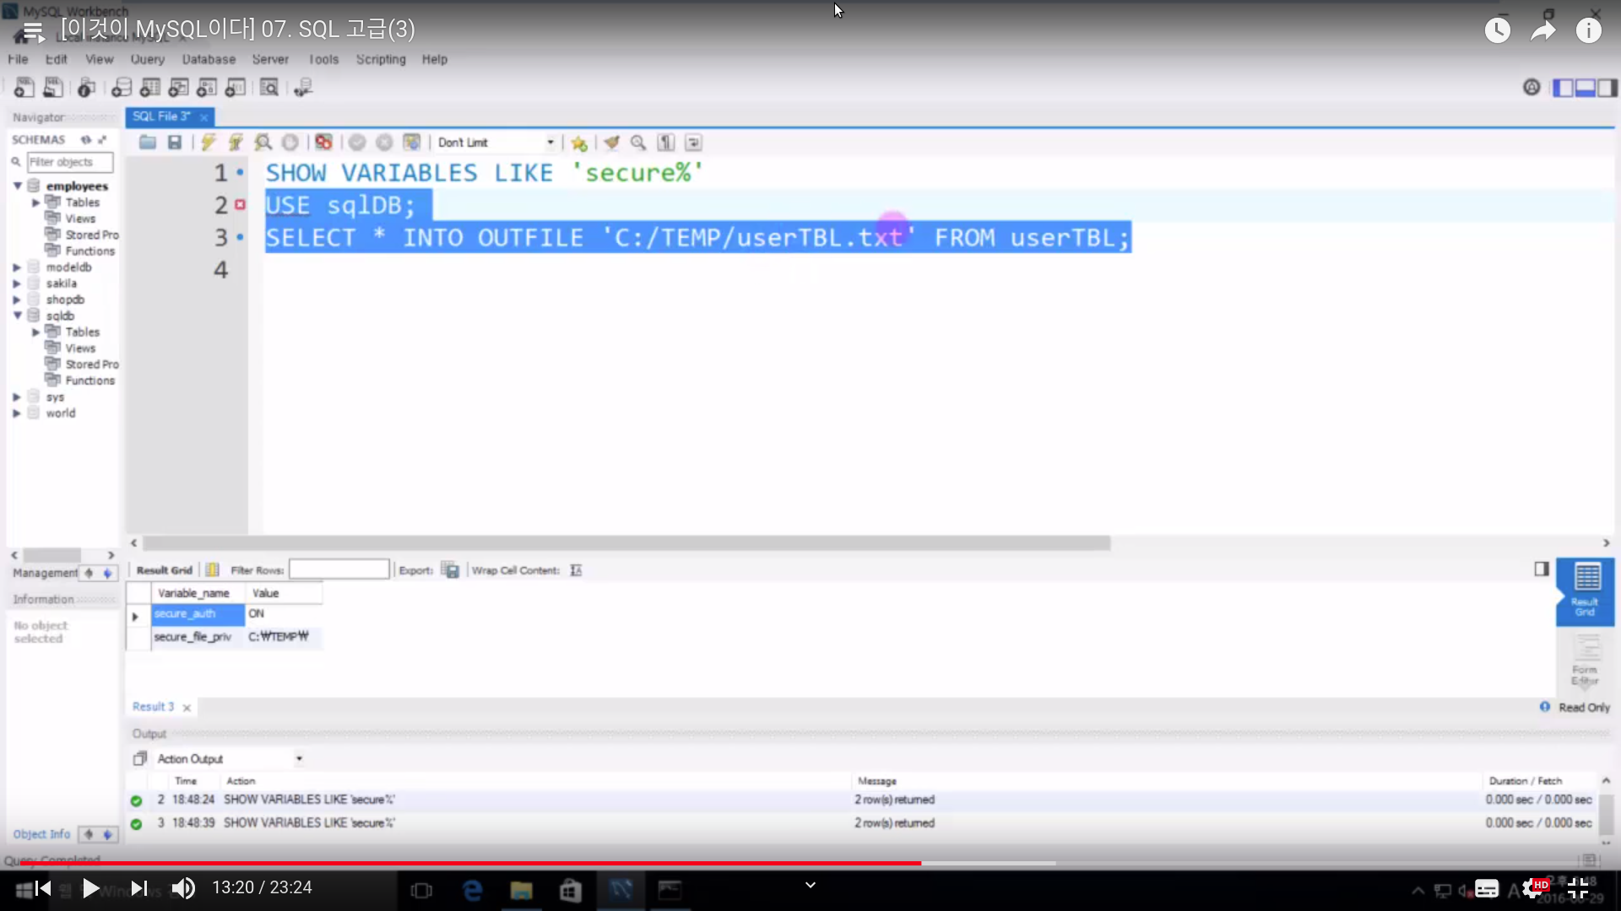
Task: Click the Management tab in Navigator
Action: [x=45, y=573]
